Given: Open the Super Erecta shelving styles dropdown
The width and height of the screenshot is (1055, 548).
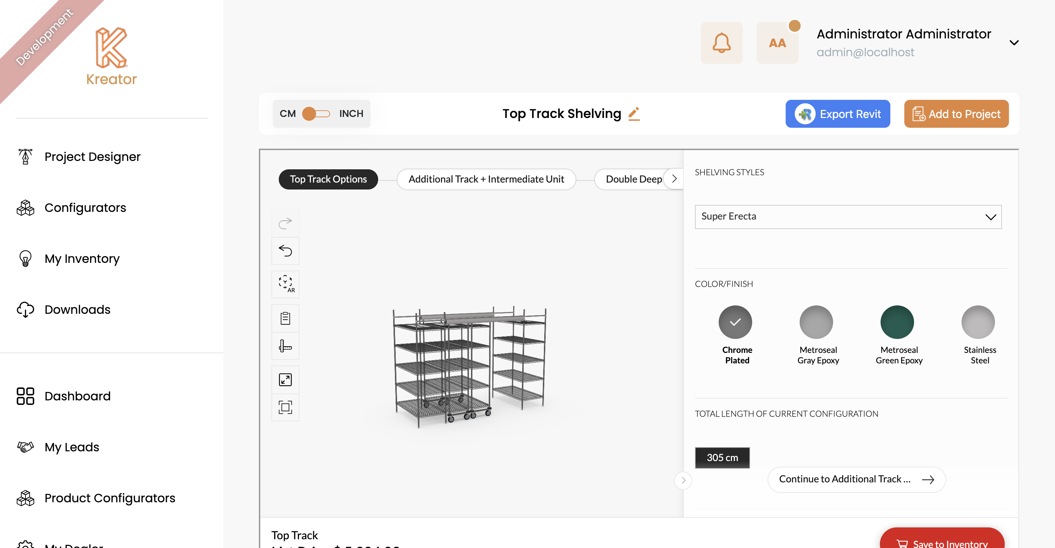Looking at the screenshot, I should (x=848, y=216).
